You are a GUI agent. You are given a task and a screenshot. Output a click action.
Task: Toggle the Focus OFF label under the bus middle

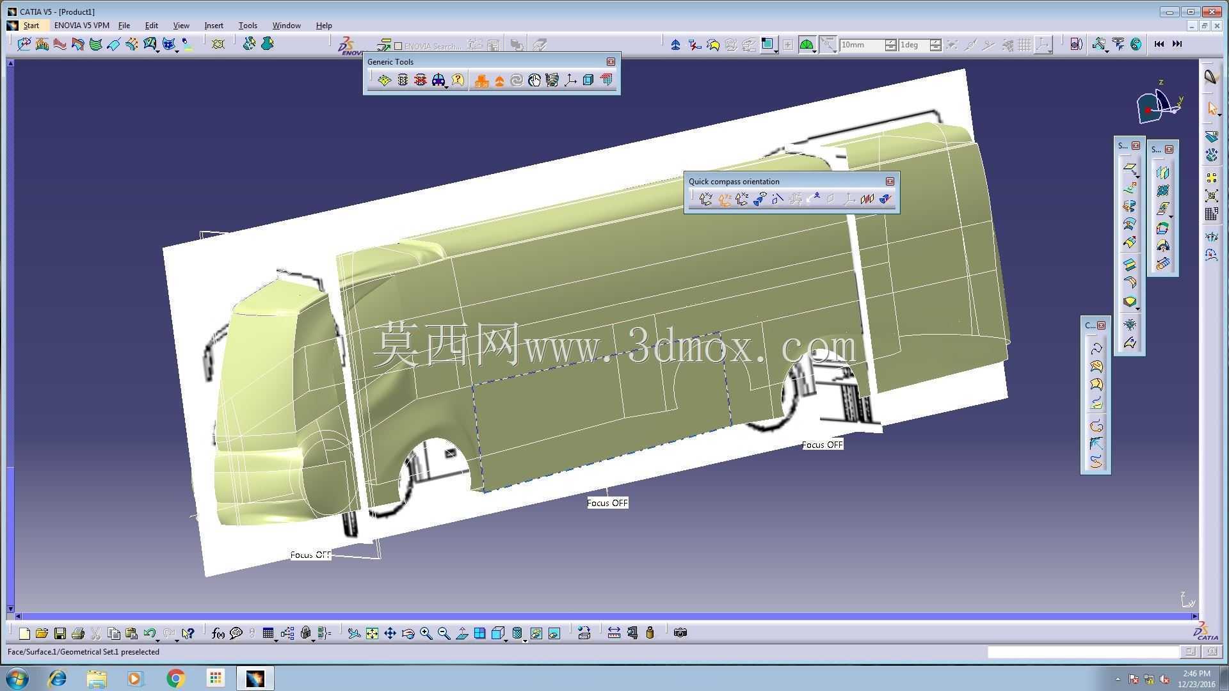[607, 503]
